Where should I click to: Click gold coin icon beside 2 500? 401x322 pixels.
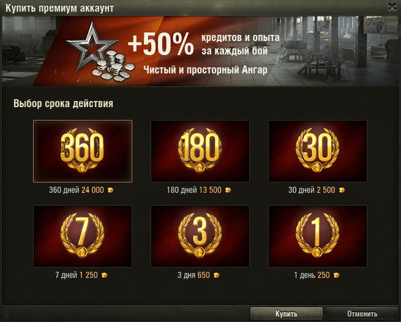coord(342,190)
